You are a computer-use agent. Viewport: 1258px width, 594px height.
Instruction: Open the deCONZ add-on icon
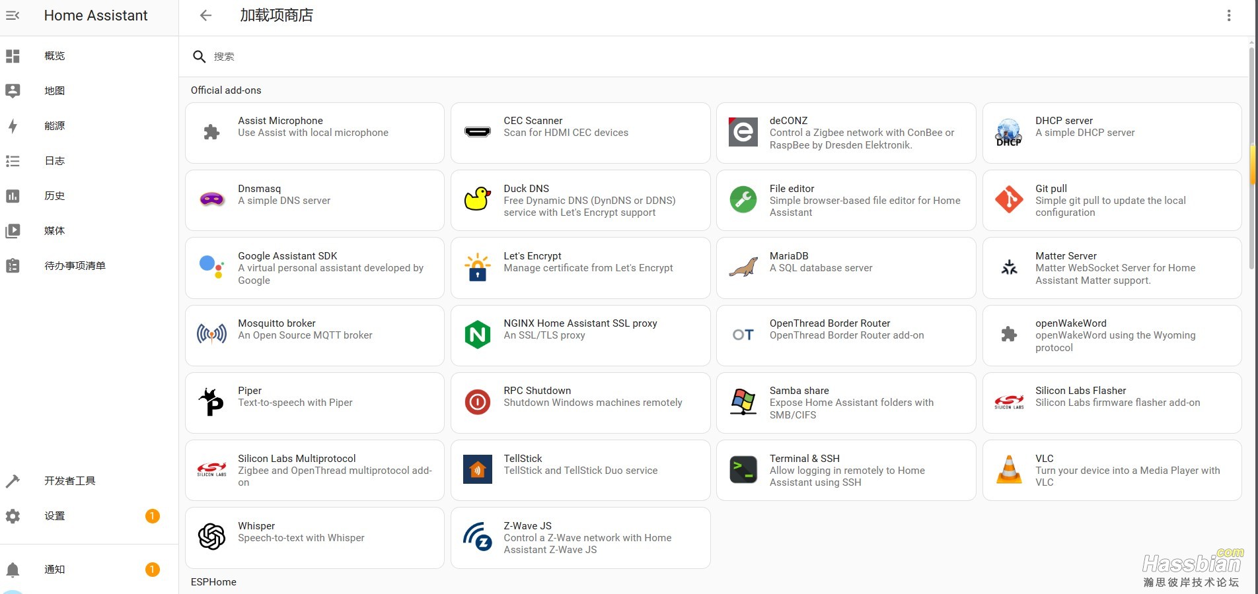click(743, 132)
